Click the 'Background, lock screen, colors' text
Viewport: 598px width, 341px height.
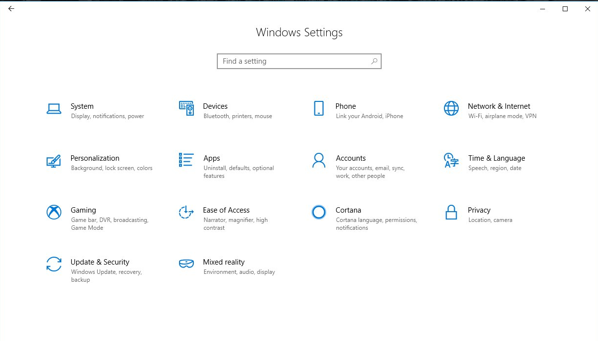(112, 169)
